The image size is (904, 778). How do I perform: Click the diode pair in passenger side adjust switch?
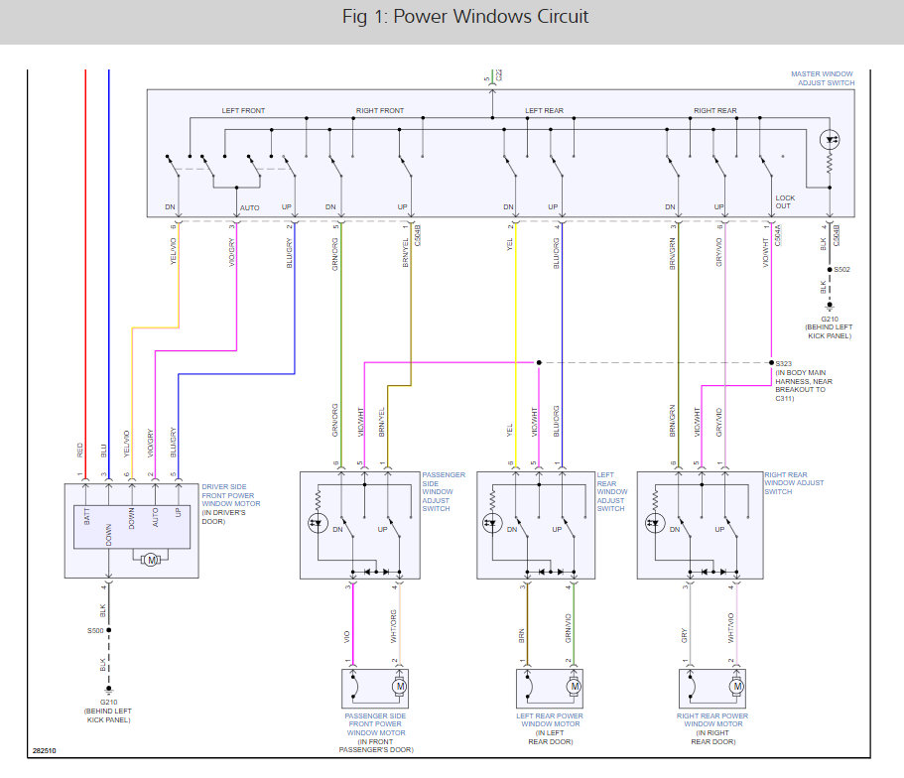click(x=376, y=572)
